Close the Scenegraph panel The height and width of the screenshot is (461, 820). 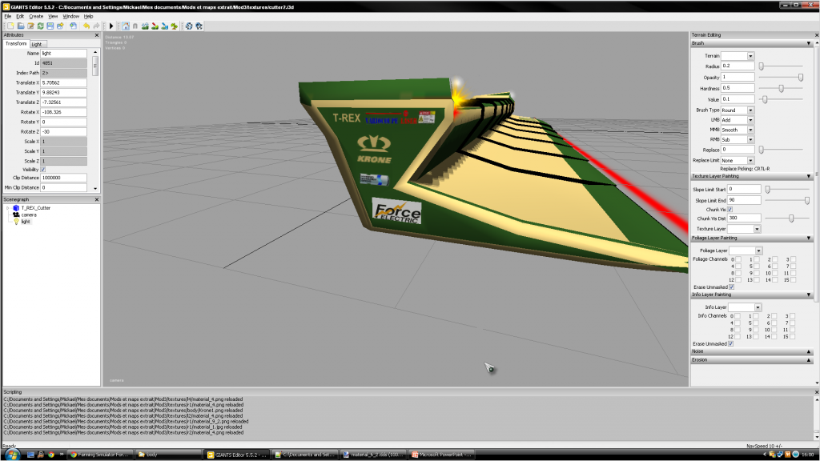pos(97,199)
